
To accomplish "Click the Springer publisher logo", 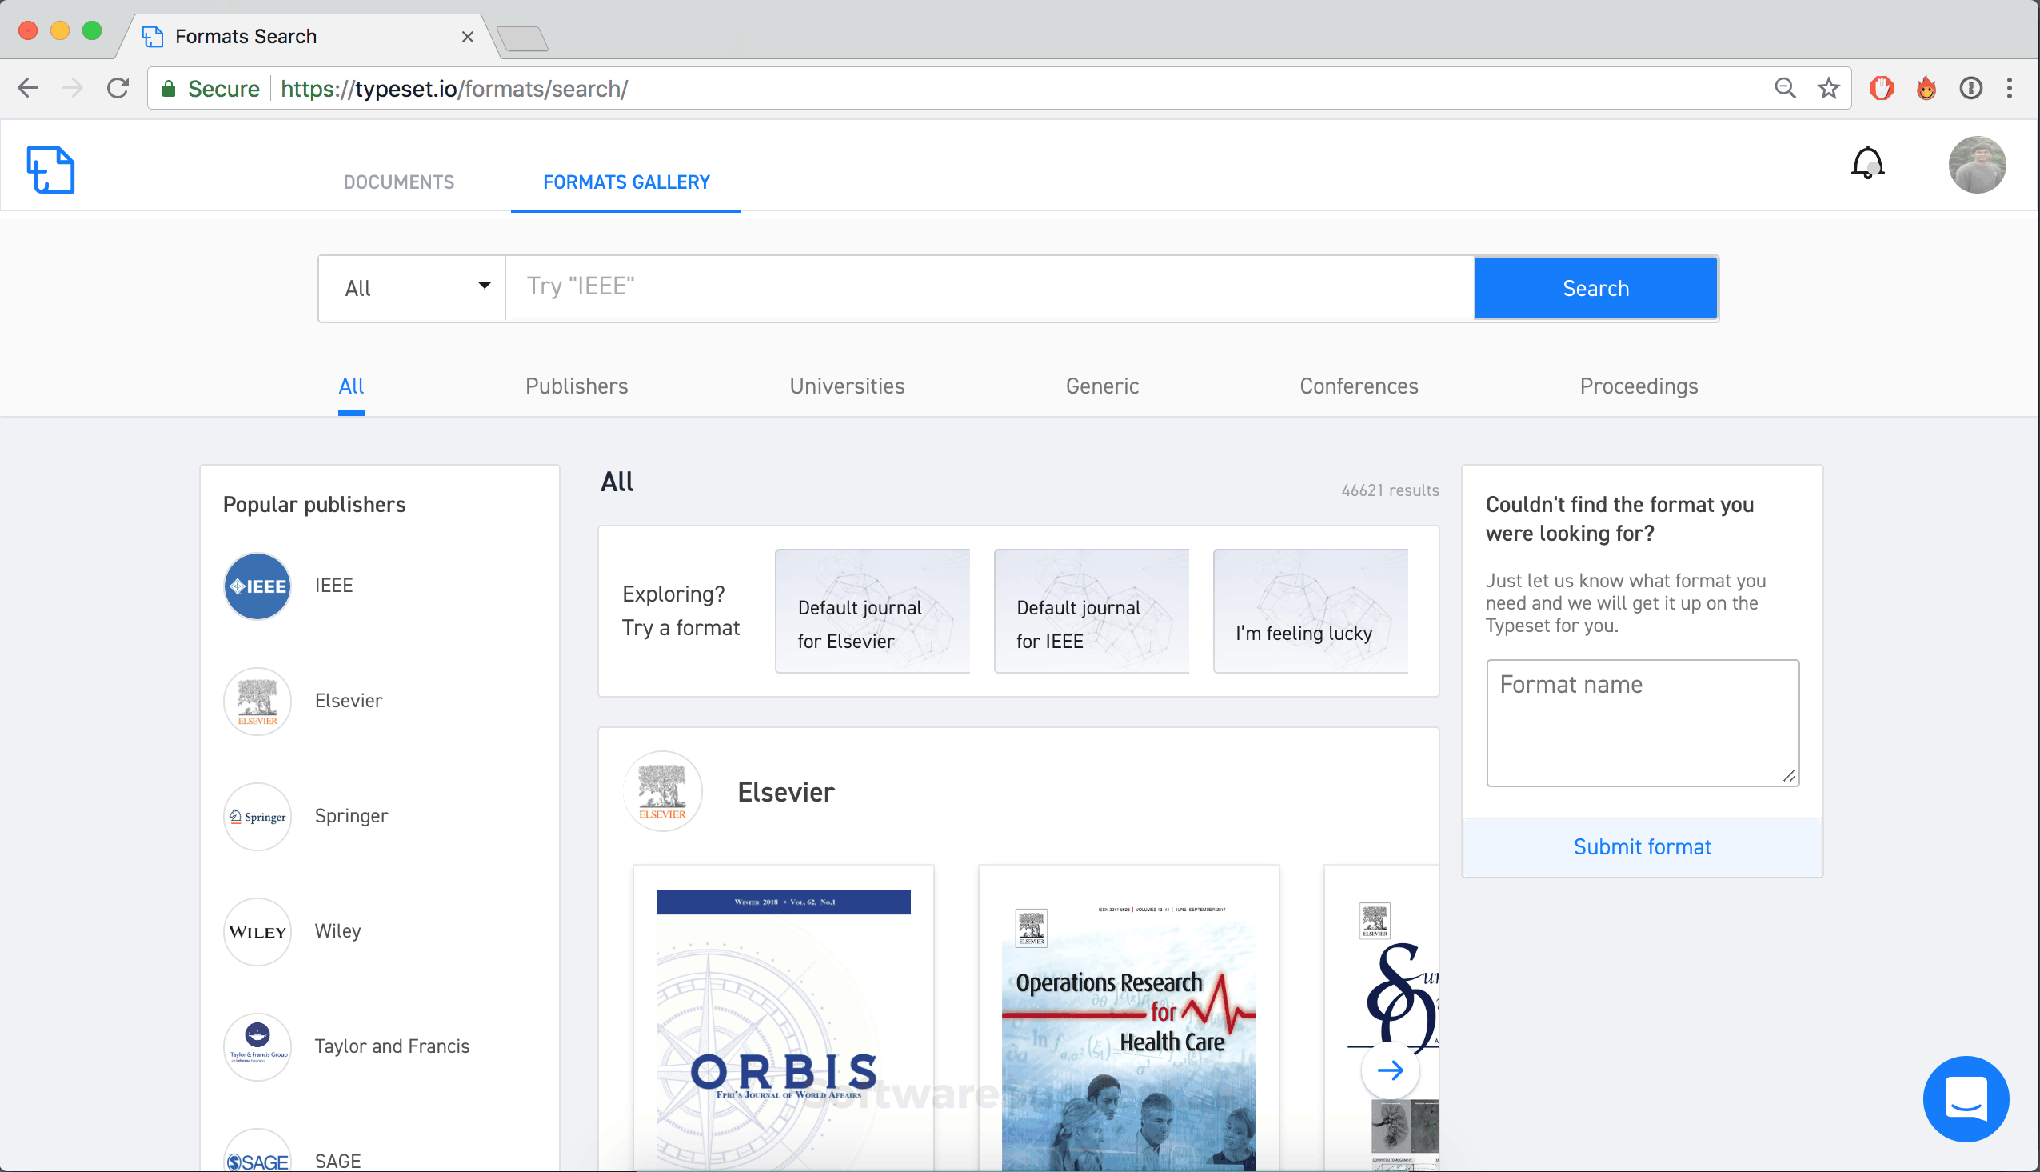I will 257,816.
